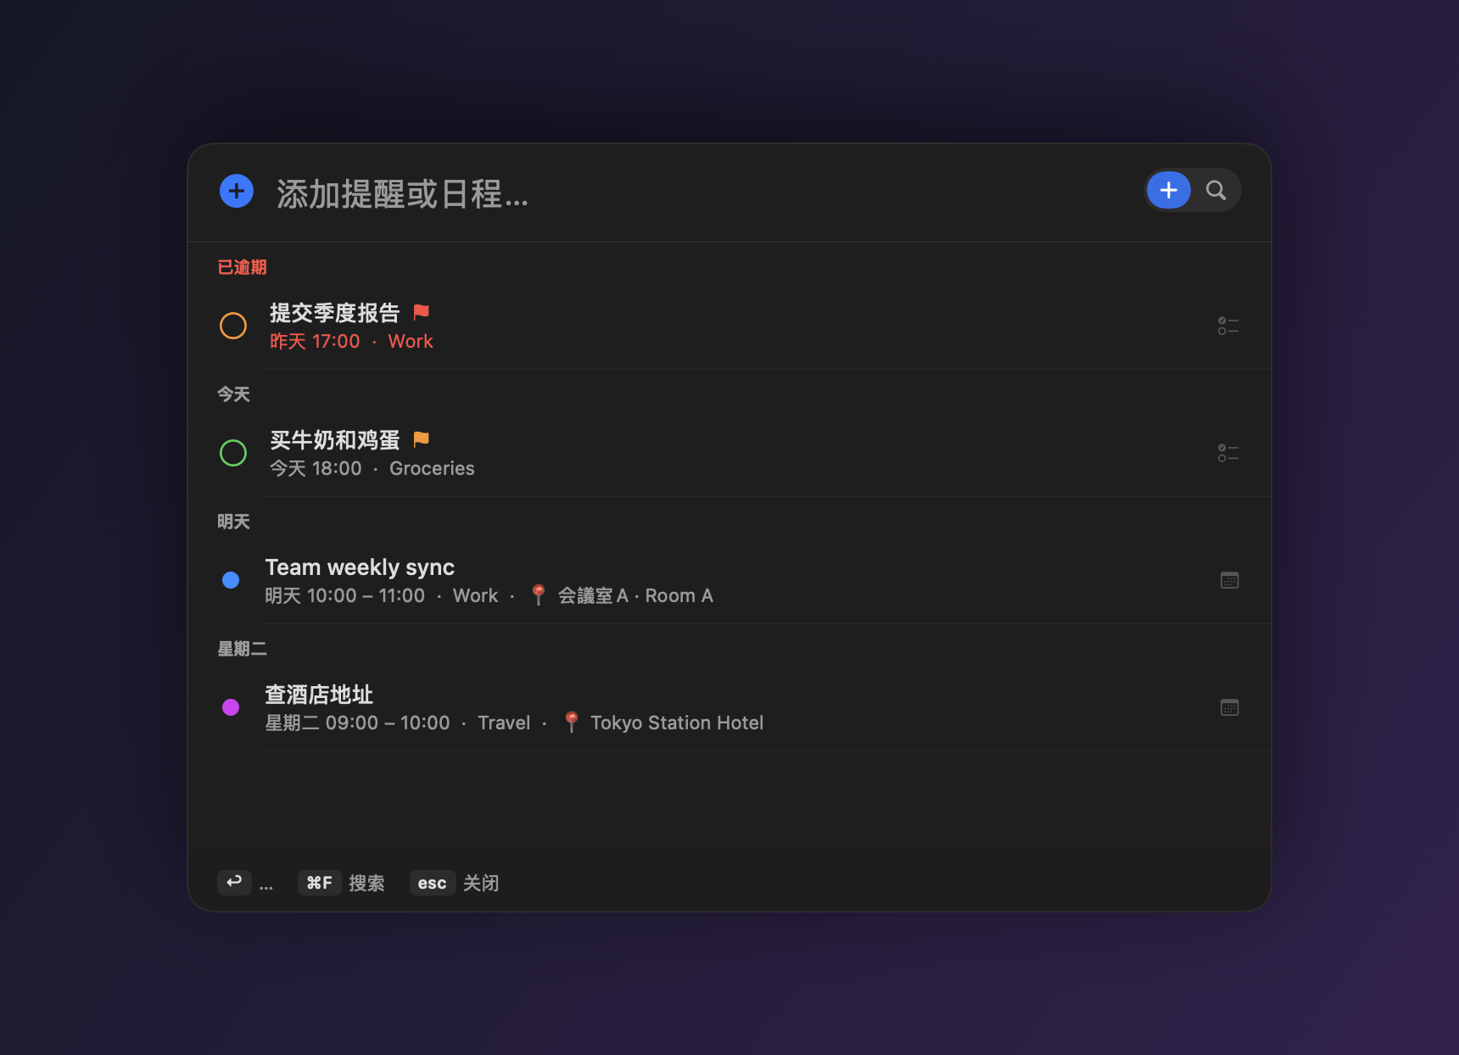Viewport: 1459px width, 1055px height.
Task: Click the ⌘F shortcut key in the footer
Action: click(x=320, y=883)
